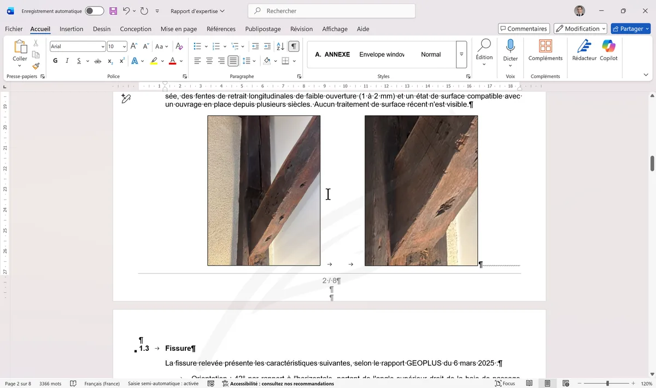Open the Copilot pane
Screen dimensions: 656x388
point(608,50)
